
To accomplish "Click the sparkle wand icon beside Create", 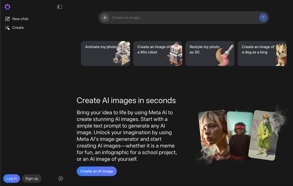I will [x=7, y=28].
